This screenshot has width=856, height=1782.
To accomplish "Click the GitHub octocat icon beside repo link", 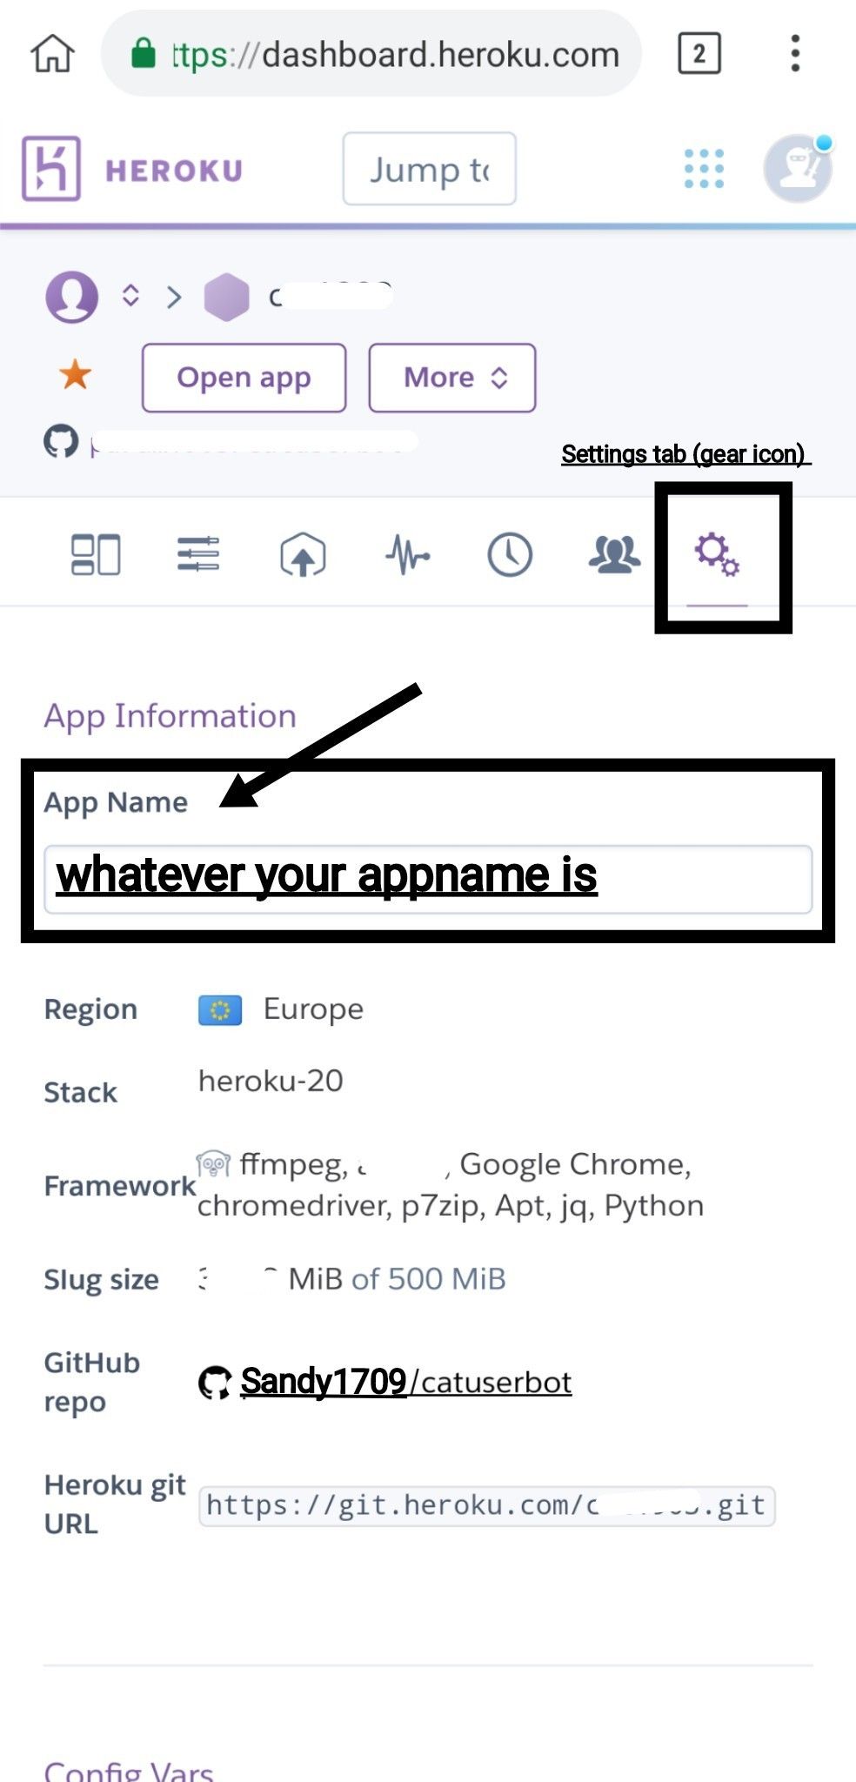I will point(215,1383).
